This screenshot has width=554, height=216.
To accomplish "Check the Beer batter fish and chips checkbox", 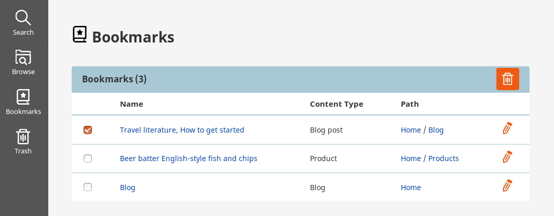I will [x=88, y=159].
